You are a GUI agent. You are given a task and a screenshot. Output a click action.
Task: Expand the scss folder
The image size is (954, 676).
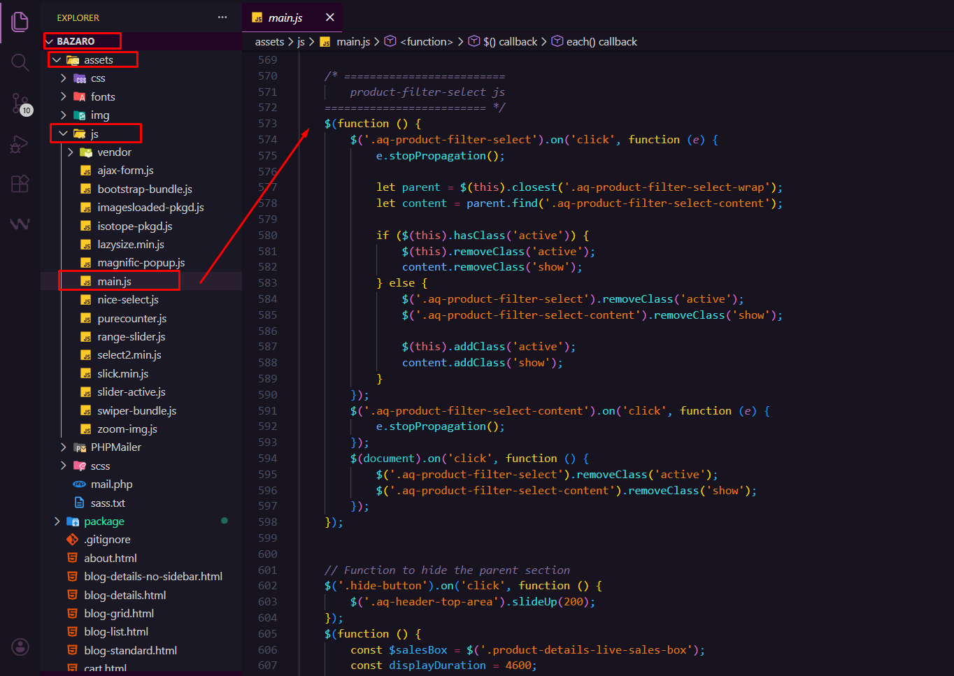pos(64,466)
